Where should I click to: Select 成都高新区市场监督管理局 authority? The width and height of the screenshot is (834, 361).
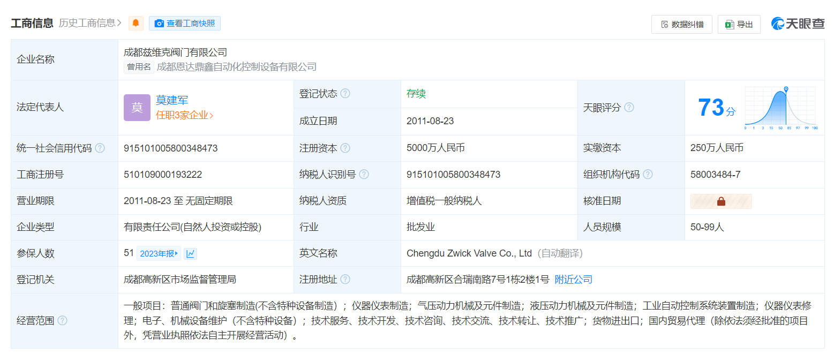(180, 280)
